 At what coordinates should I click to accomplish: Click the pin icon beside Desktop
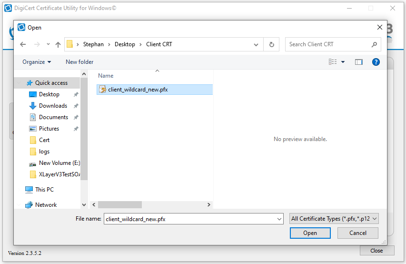point(76,94)
